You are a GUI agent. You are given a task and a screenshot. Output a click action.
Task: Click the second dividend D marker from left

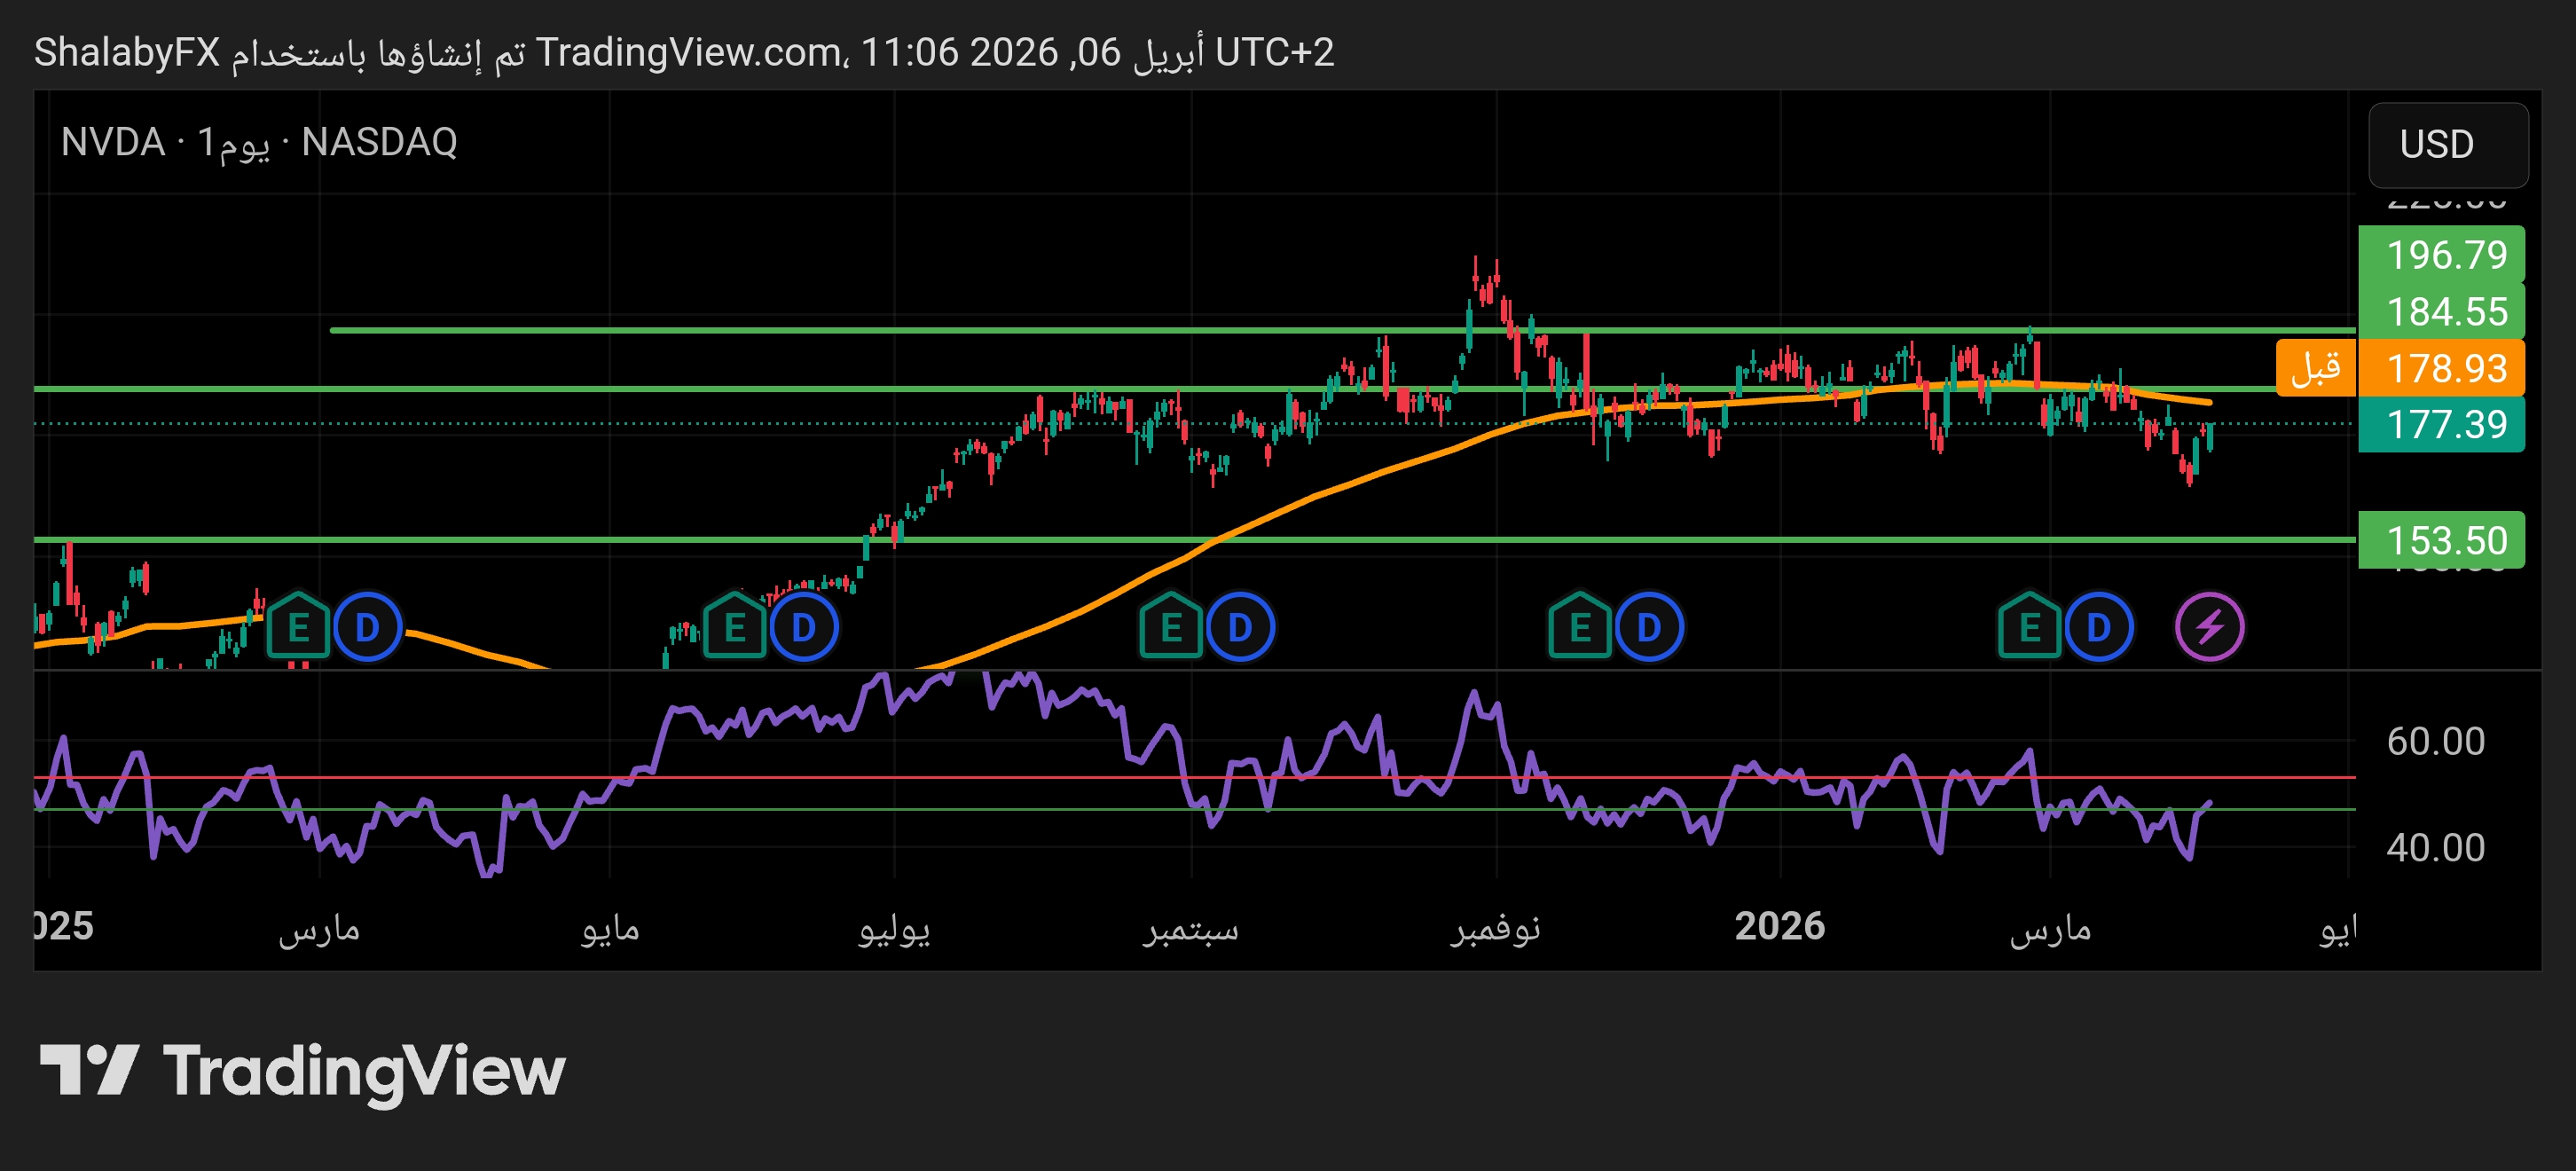803,627
